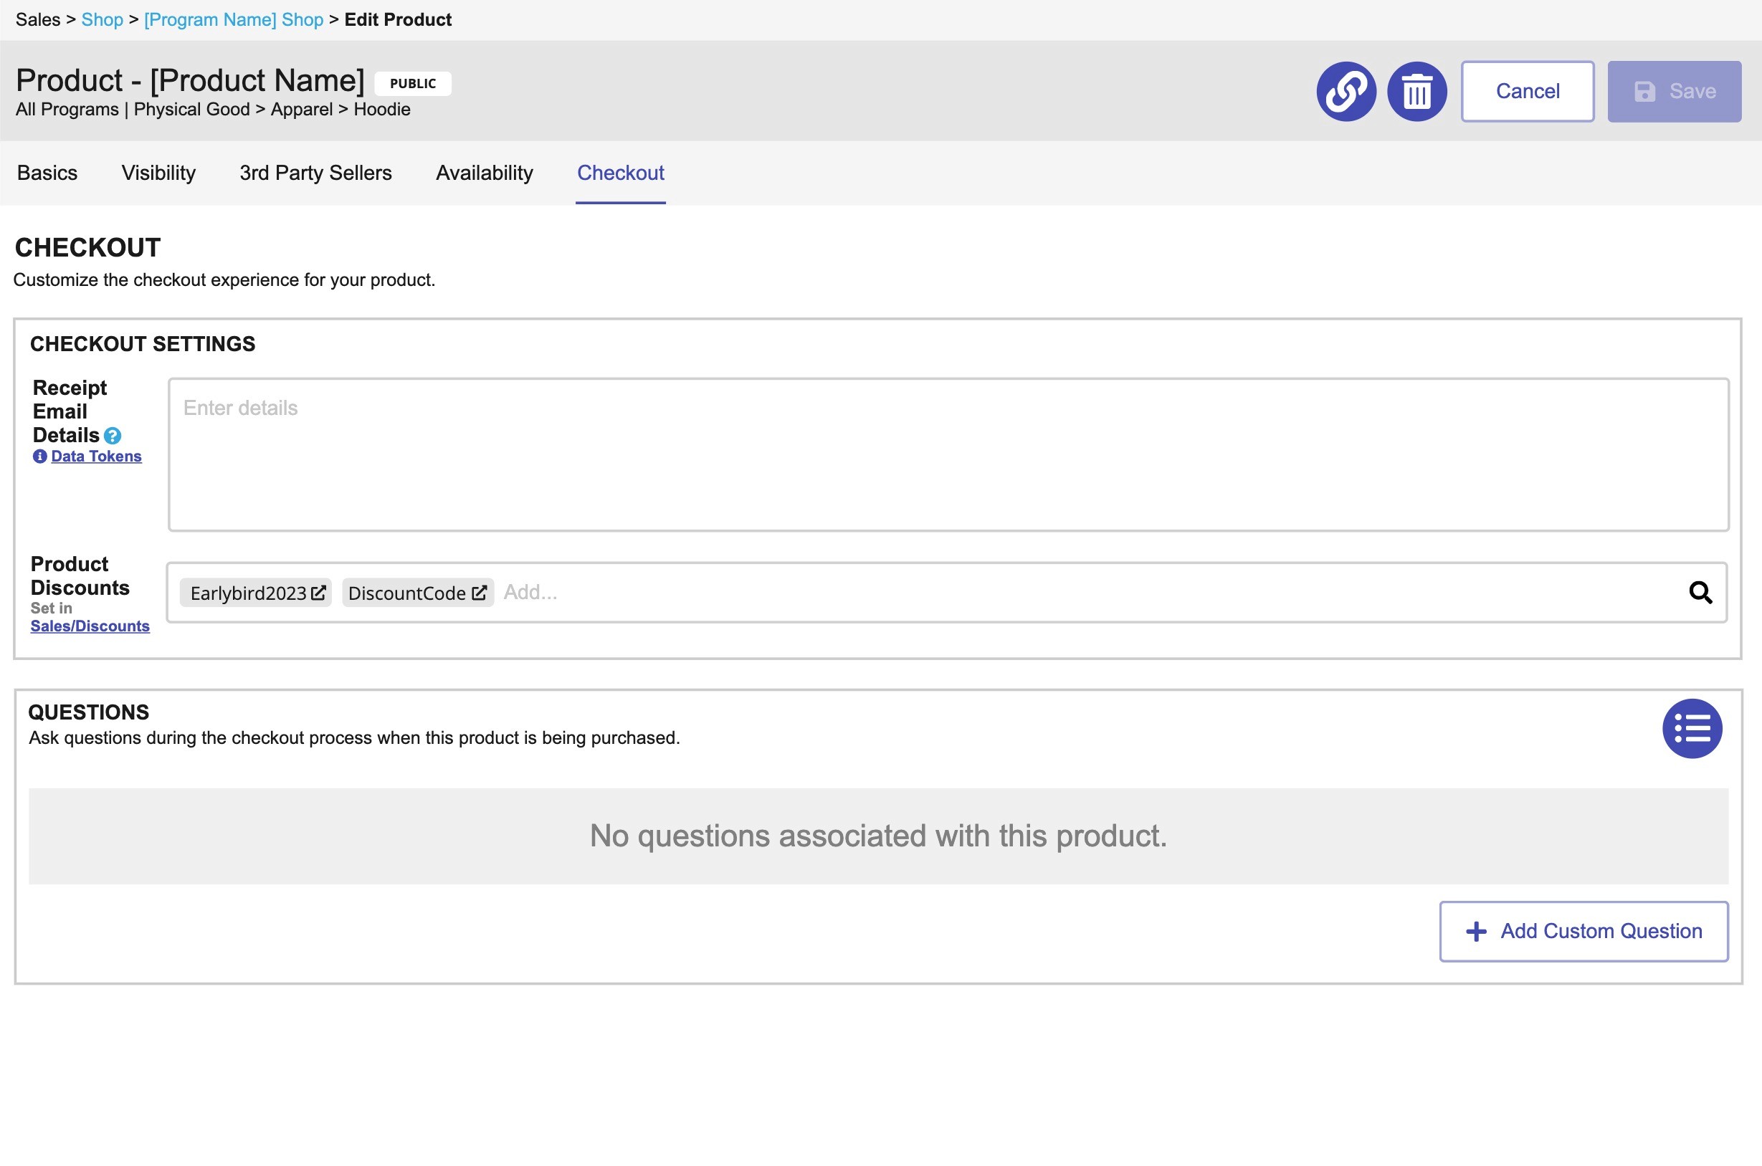This screenshot has width=1762, height=1166.
Task: Click in the Receipt Email Details textarea
Action: [948, 455]
